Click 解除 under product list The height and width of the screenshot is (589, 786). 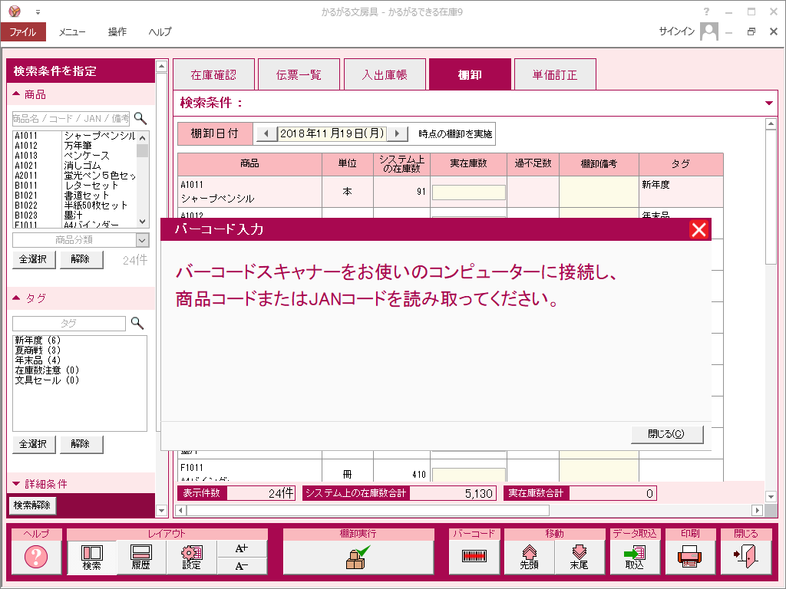(81, 259)
